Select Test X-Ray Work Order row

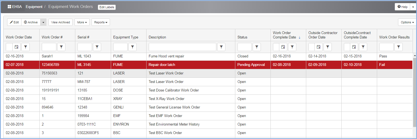(208, 99)
